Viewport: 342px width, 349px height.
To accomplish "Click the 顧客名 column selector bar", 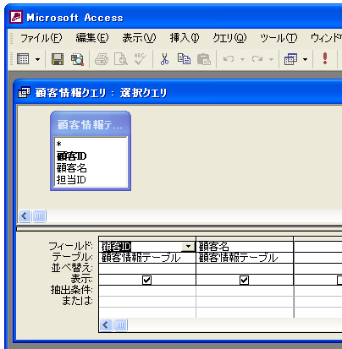I will (x=245, y=239).
